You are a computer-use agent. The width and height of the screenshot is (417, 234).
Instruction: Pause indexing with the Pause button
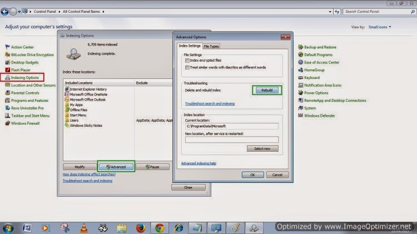pos(152,167)
